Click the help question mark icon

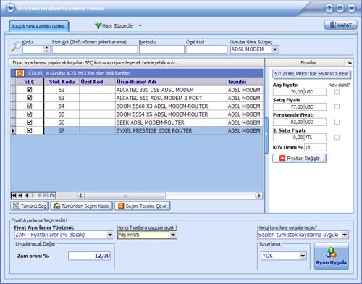point(329,8)
